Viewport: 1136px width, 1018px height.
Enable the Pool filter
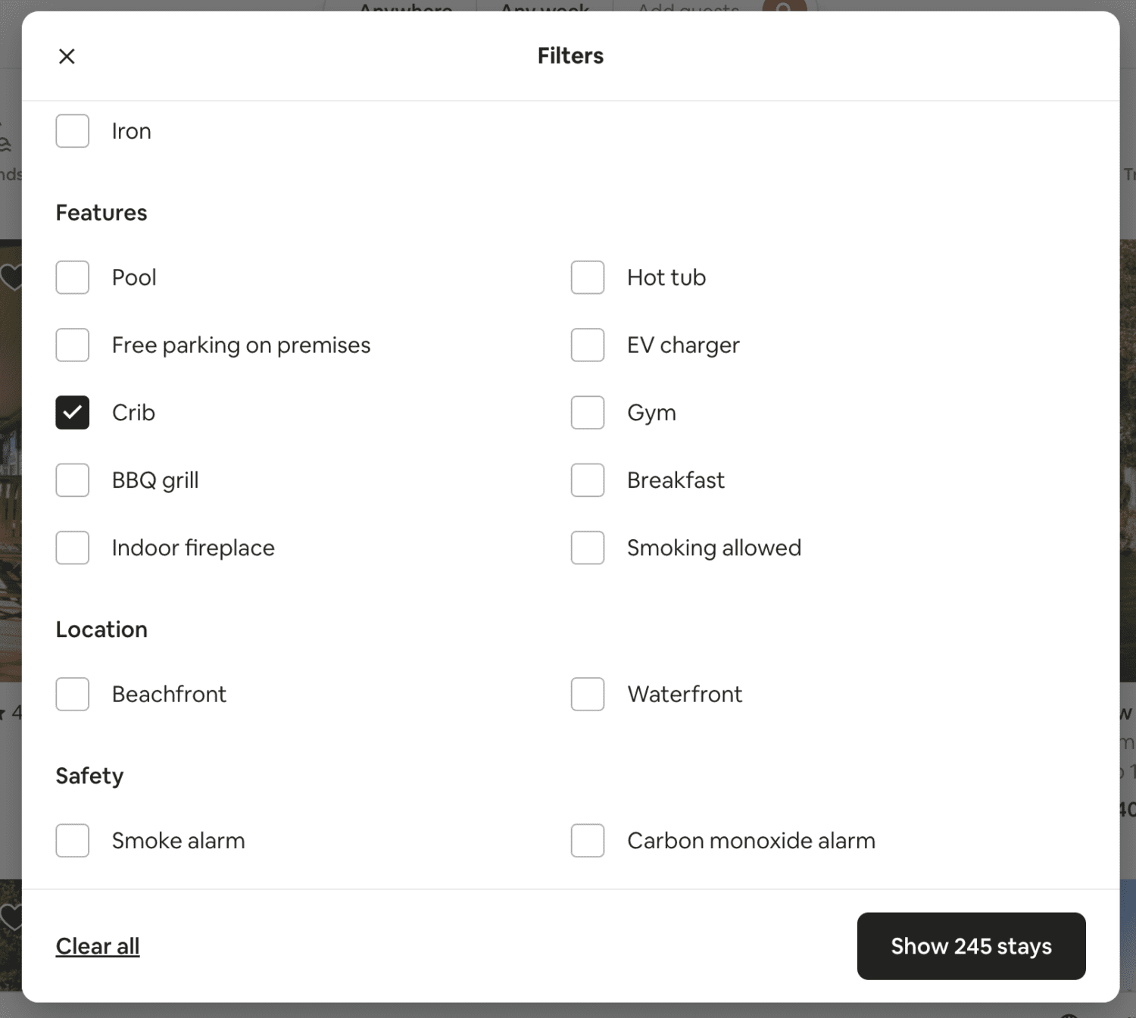coord(72,277)
